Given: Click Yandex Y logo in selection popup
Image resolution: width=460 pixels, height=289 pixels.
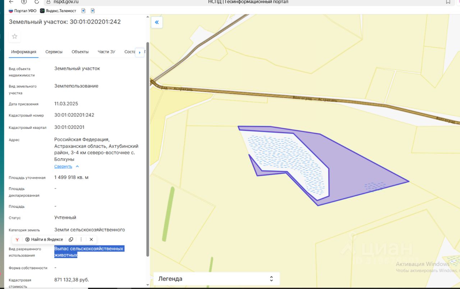Looking at the screenshot, I should 17,239.
